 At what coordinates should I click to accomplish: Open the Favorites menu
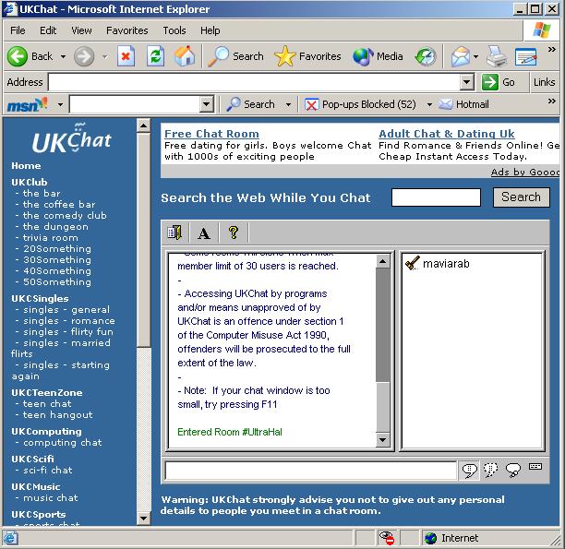(x=127, y=30)
